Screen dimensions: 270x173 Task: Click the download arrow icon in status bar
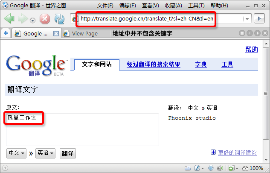coord(211,168)
